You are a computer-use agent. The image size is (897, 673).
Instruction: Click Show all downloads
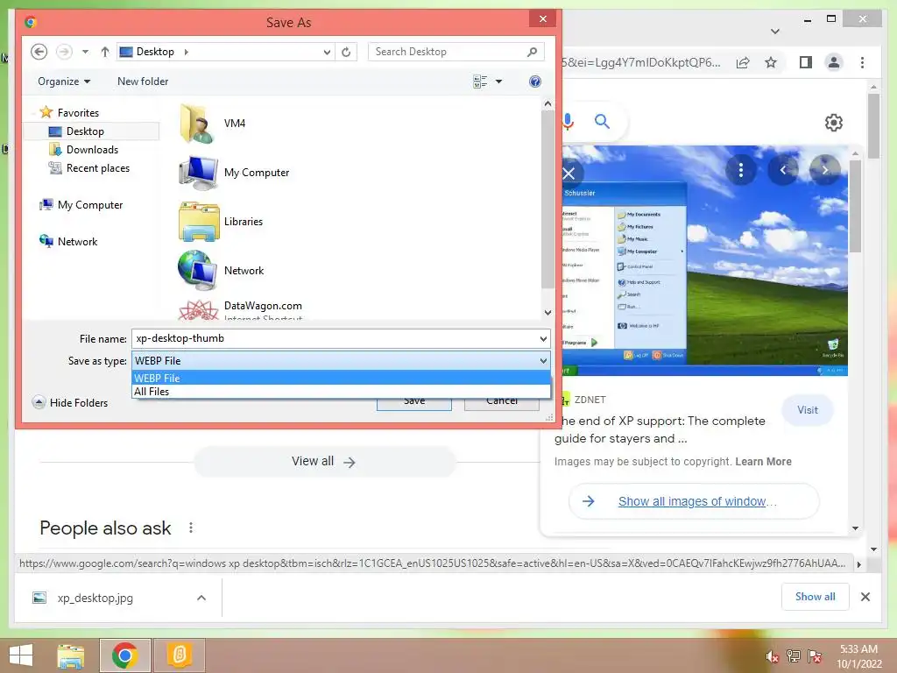(816, 597)
